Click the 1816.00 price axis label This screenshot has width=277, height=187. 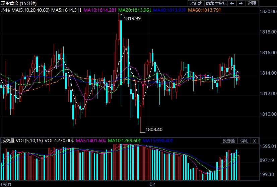click(x=268, y=53)
